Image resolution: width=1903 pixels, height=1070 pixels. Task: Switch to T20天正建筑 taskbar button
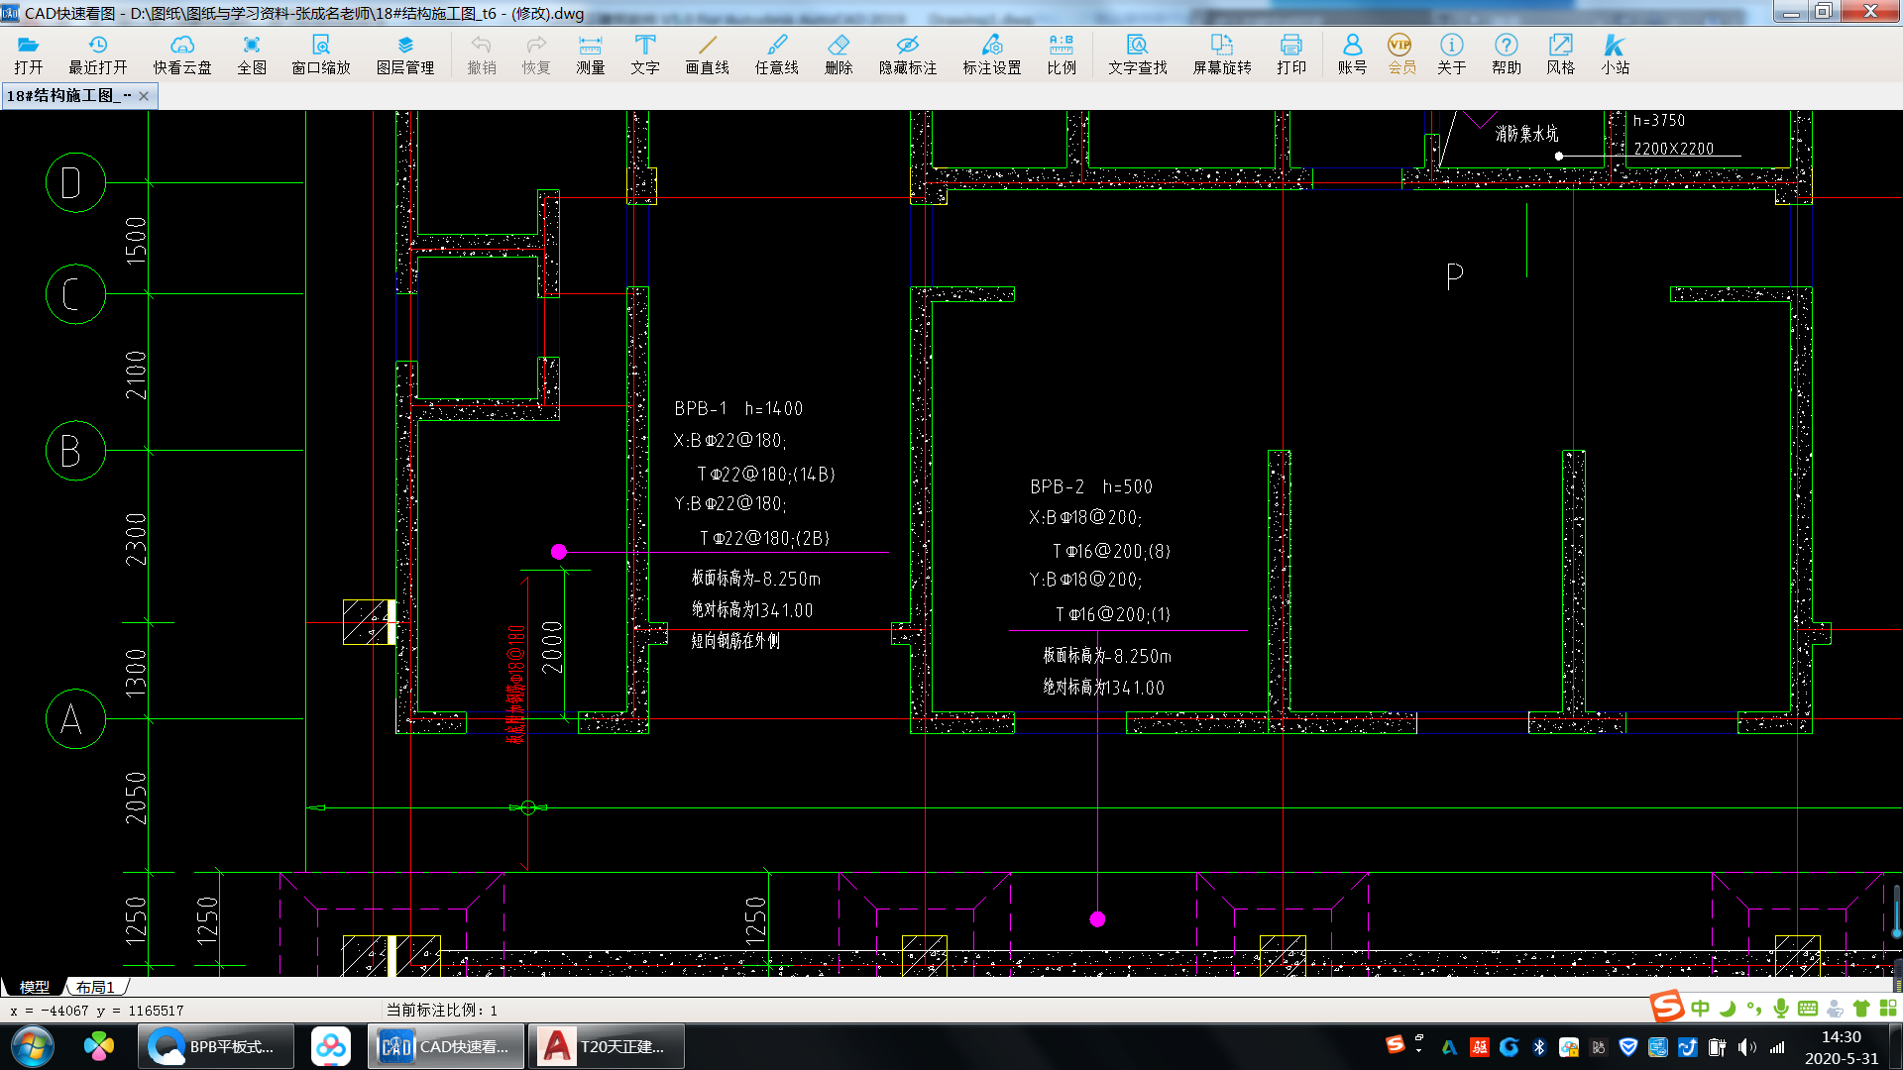607,1046
